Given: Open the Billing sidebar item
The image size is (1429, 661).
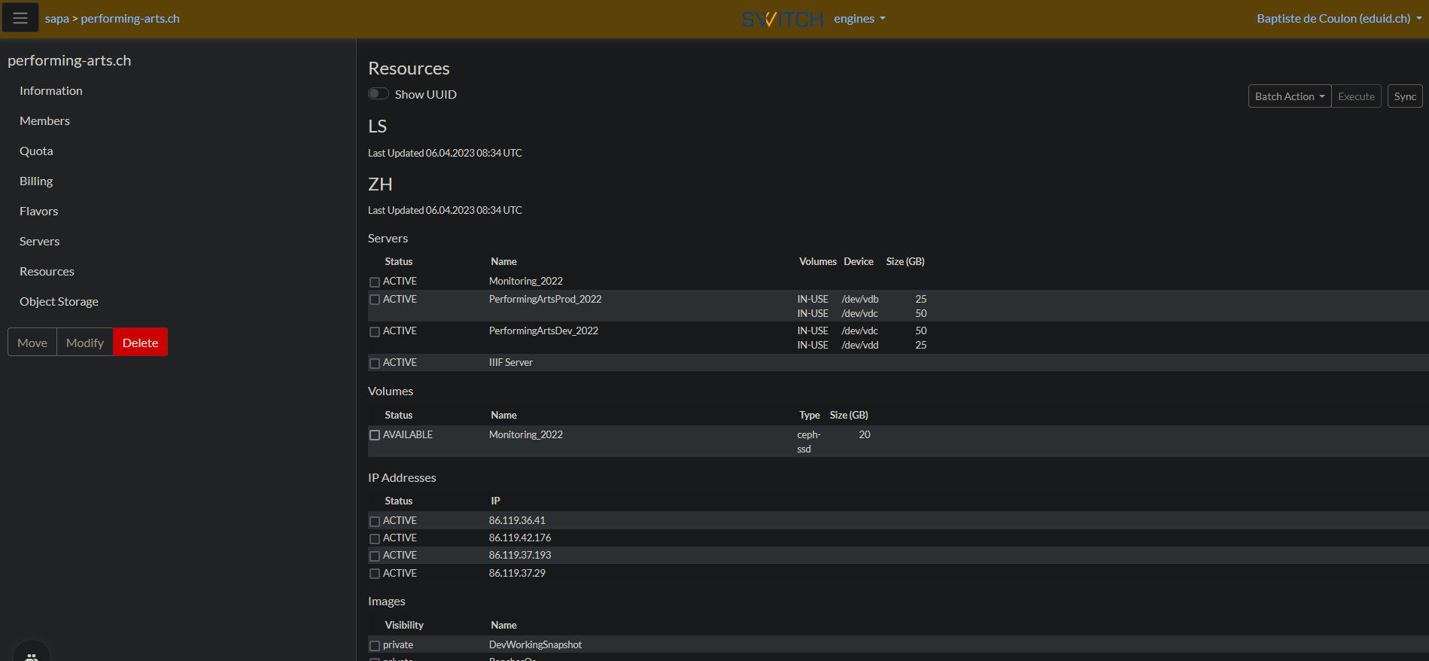Looking at the screenshot, I should point(36,181).
